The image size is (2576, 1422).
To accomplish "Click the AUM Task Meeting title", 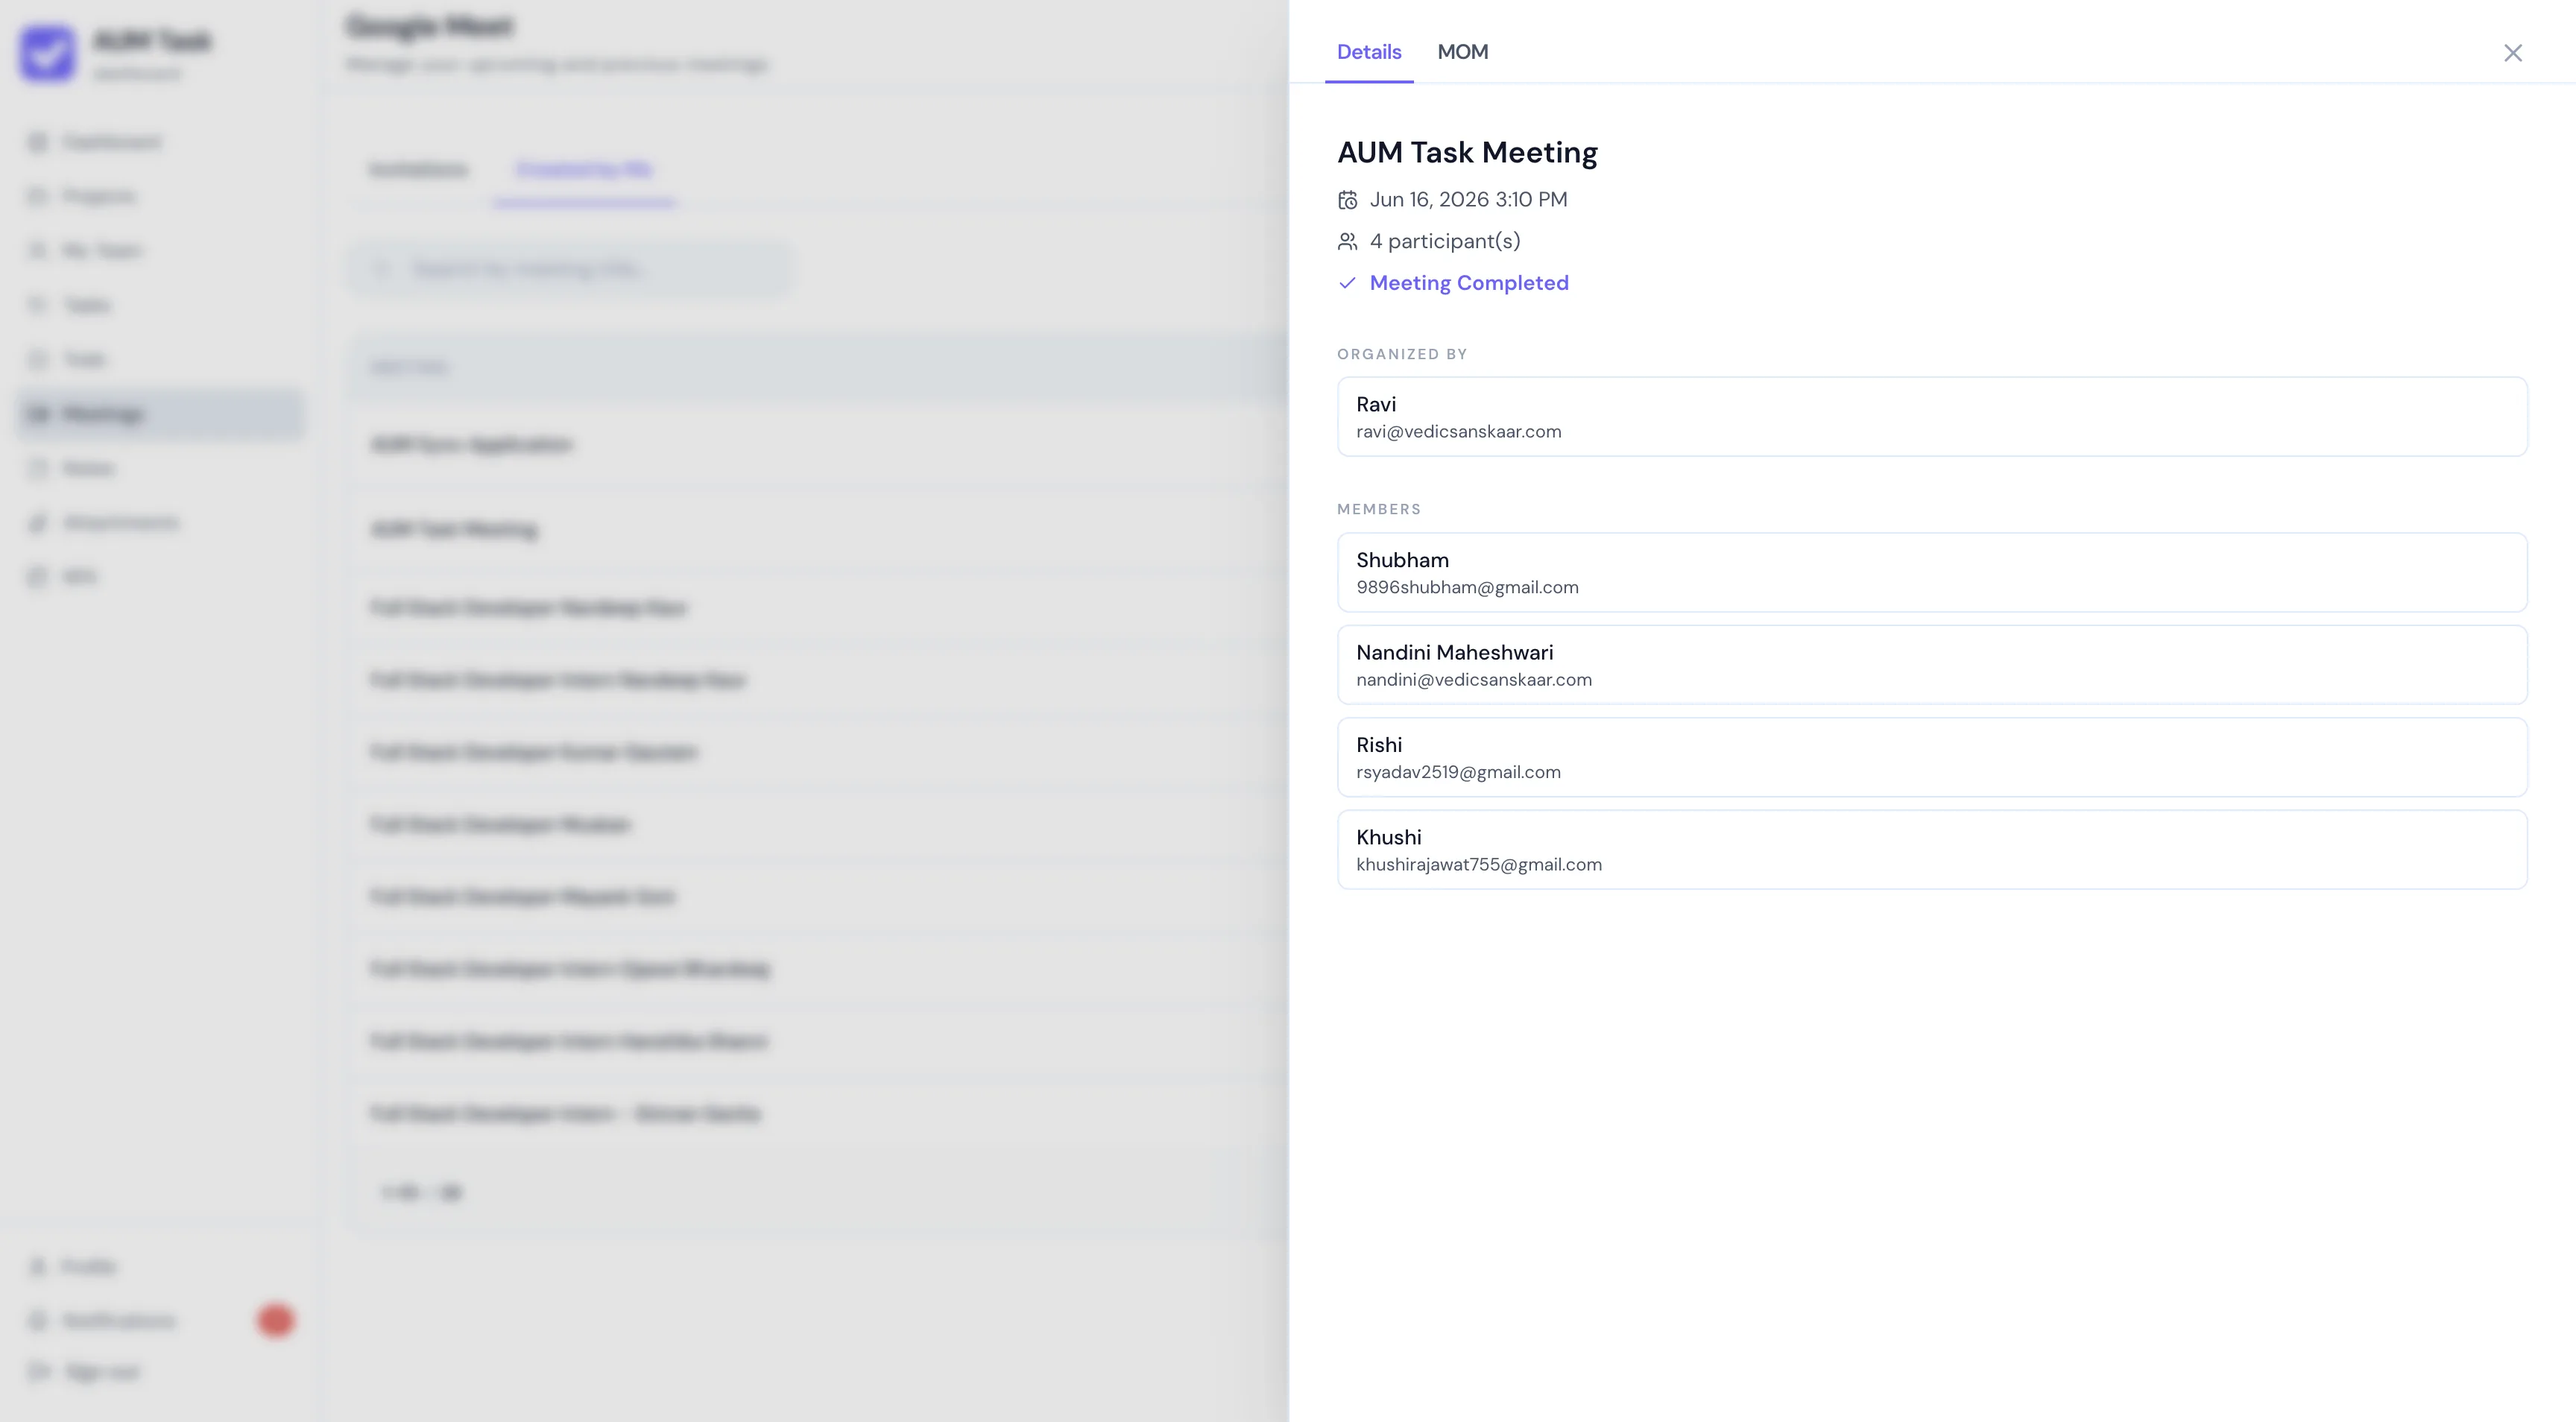I will pos(1467,152).
